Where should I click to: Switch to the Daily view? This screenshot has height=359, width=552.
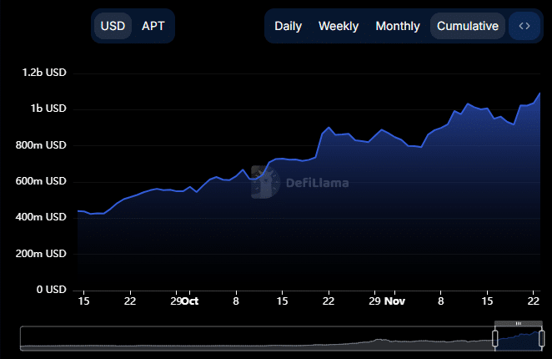(x=289, y=26)
